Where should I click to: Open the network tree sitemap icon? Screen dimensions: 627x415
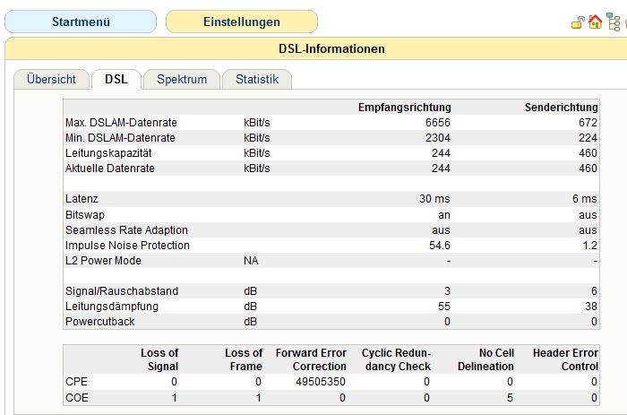(613, 22)
